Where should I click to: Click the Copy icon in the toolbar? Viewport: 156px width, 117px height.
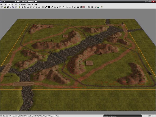(13, 7)
